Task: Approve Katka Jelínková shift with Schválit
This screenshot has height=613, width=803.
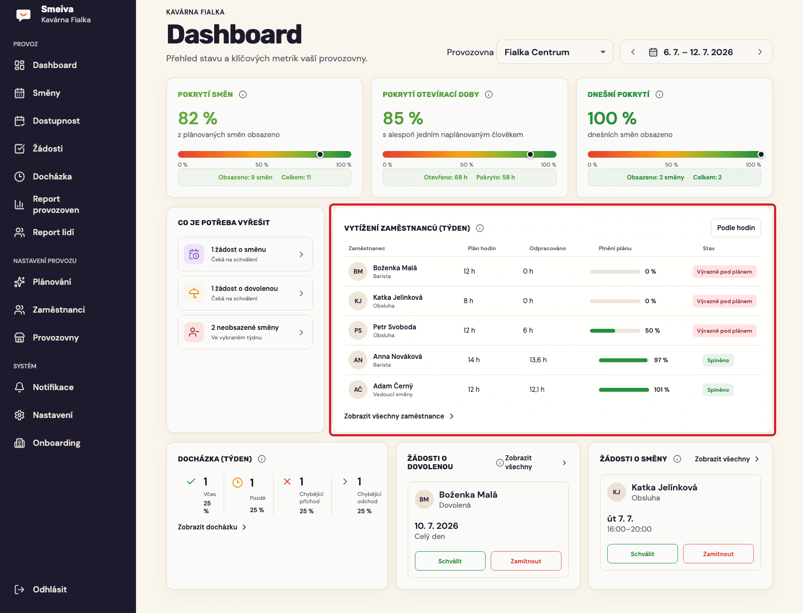Action: (x=642, y=554)
